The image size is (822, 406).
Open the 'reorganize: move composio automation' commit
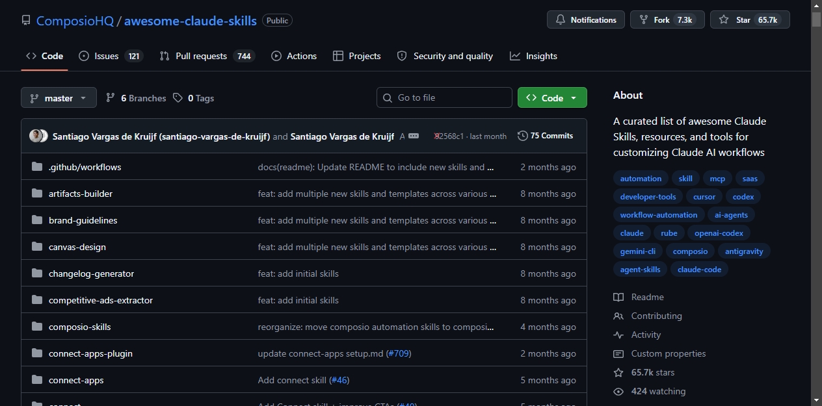pyautogui.click(x=376, y=327)
